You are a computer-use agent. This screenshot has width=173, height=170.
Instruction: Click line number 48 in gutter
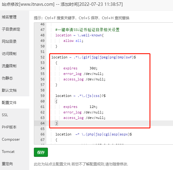[42, 35]
